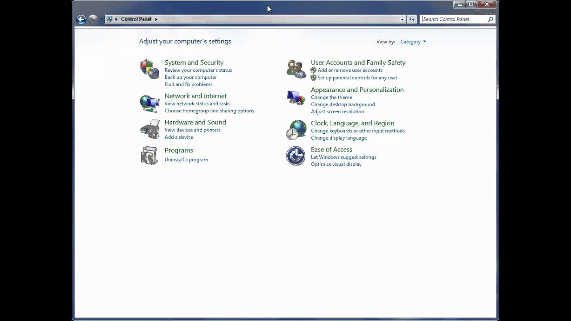Click Add a device link

click(179, 137)
